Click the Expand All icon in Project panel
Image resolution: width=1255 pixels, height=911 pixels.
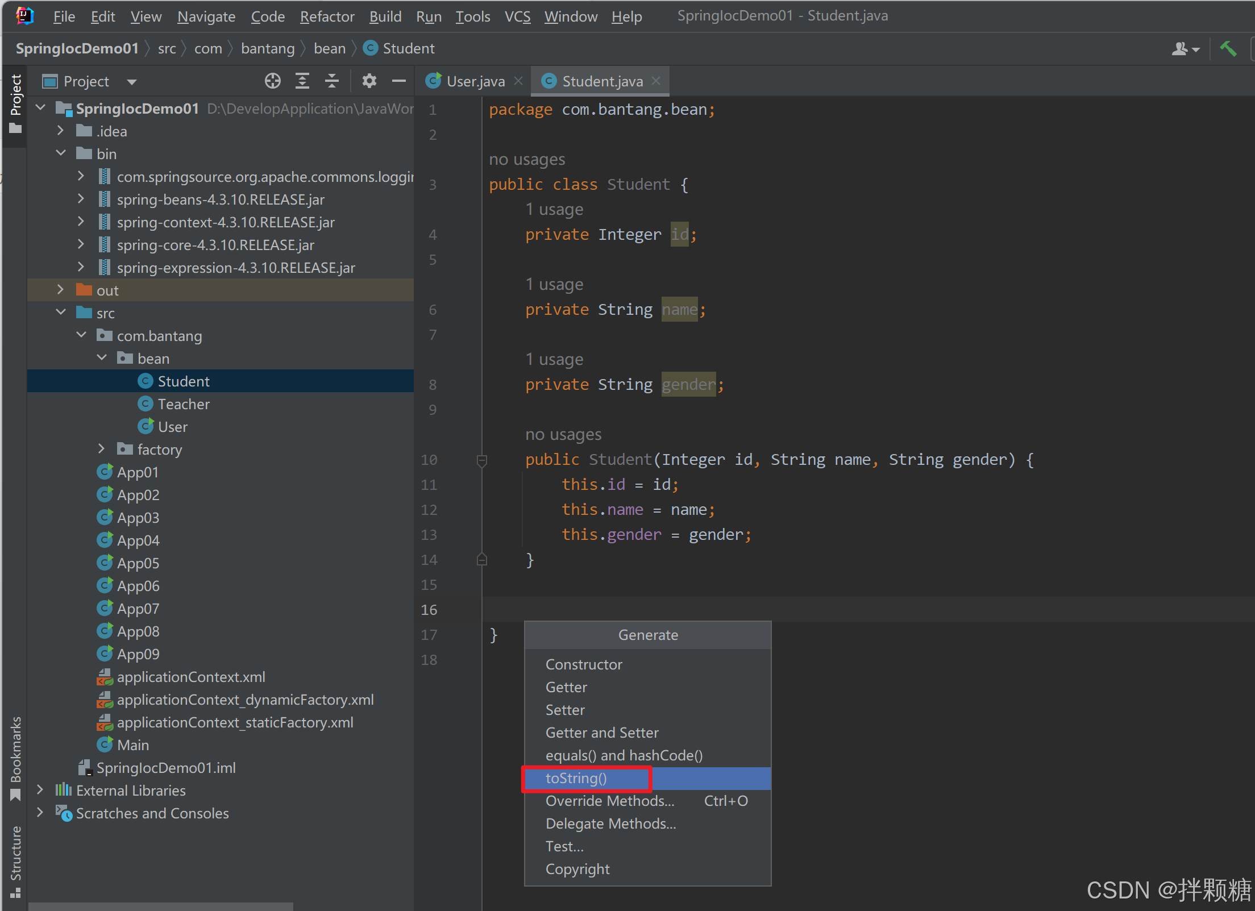pyautogui.click(x=302, y=81)
